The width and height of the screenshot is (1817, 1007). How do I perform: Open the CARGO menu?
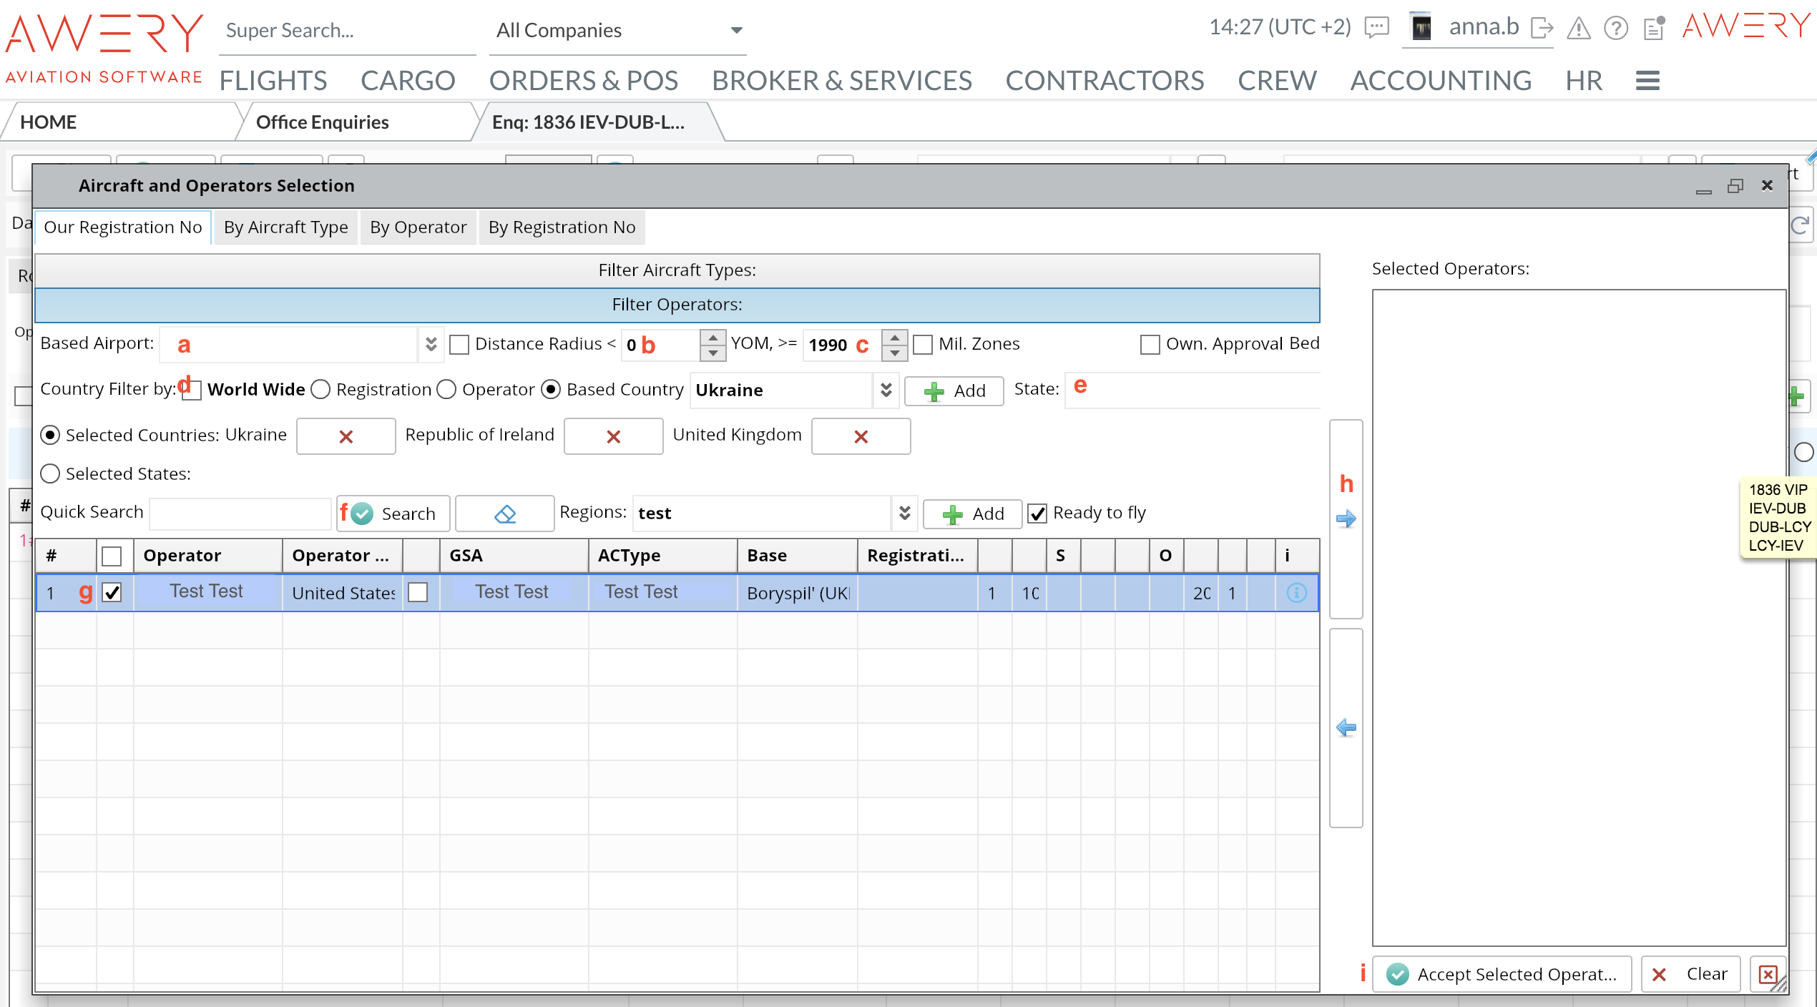click(x=407, y=81)
